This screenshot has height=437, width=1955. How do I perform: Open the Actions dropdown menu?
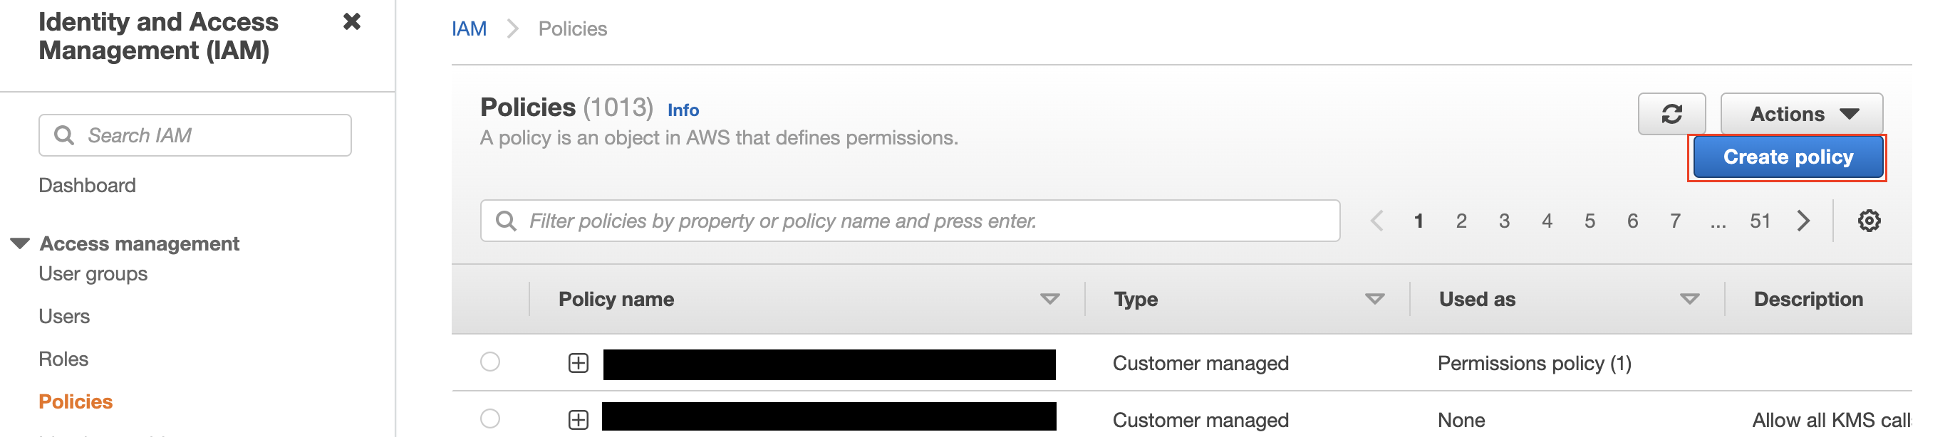pos(1802,114)
